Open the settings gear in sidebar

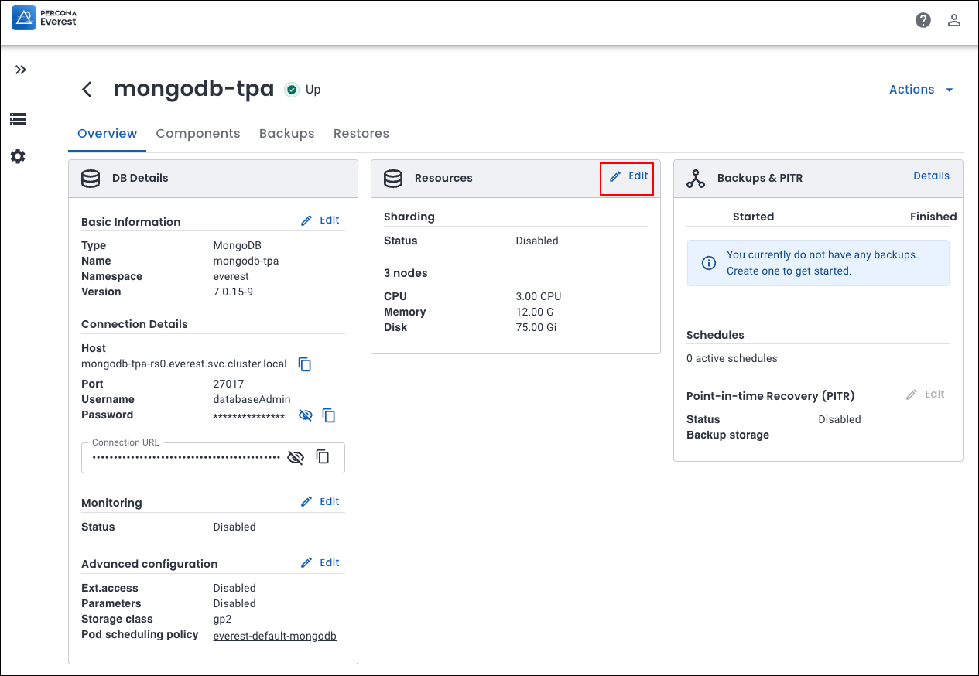pos(18,156)
